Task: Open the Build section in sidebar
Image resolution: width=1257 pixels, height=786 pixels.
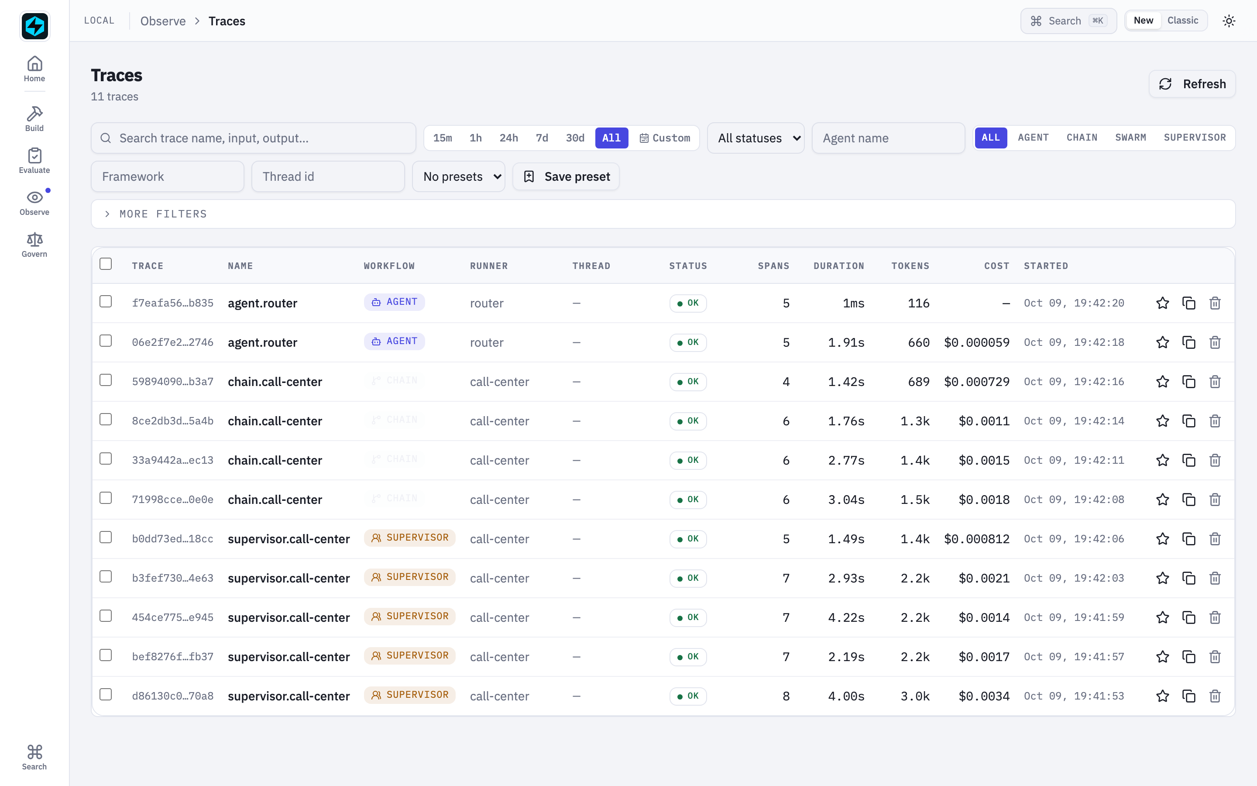Action: click(34, 118)
